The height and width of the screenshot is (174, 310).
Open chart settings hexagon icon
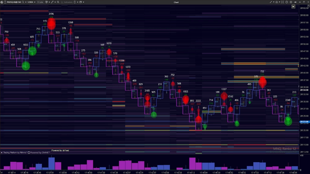point(291,2)
